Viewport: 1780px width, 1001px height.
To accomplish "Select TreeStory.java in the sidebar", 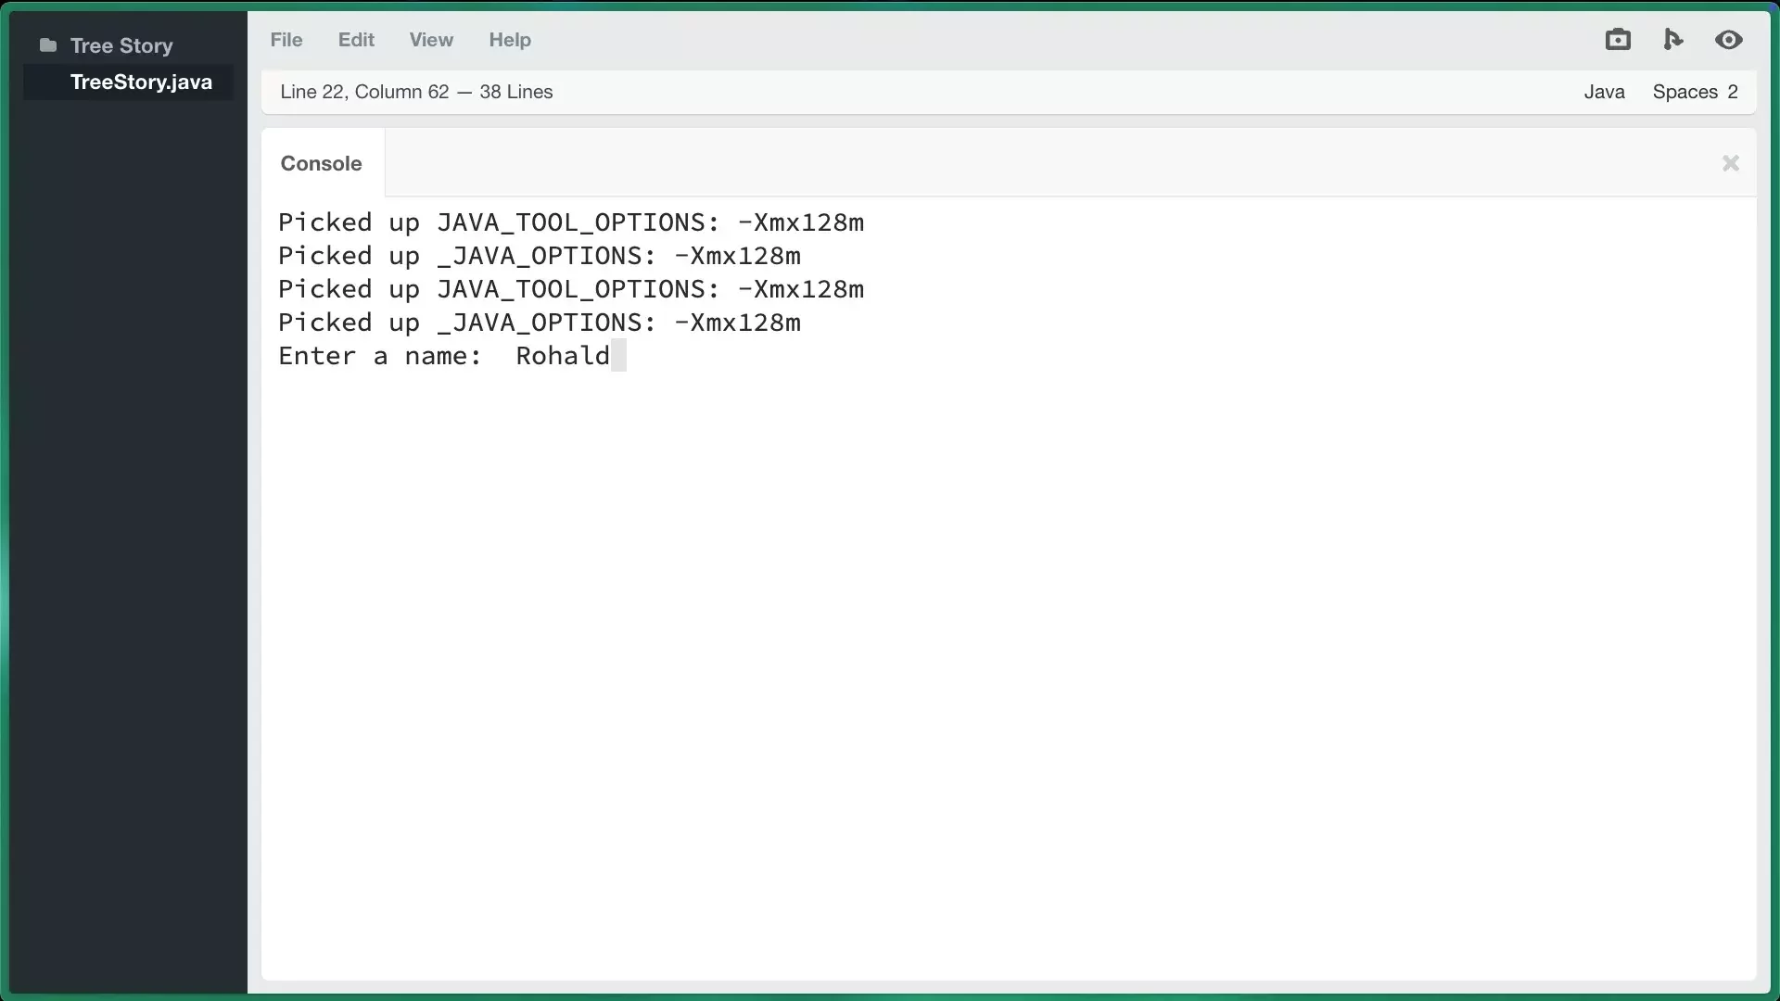I will [141, 82].
